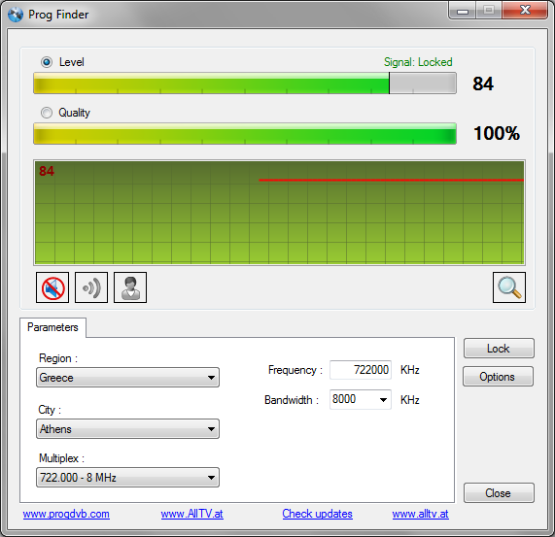The height and width of the screenshot is (537, 555).
Task: Click the Close button
Action: point(499,492)
